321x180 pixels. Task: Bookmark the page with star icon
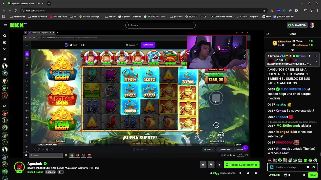(264, 10)
